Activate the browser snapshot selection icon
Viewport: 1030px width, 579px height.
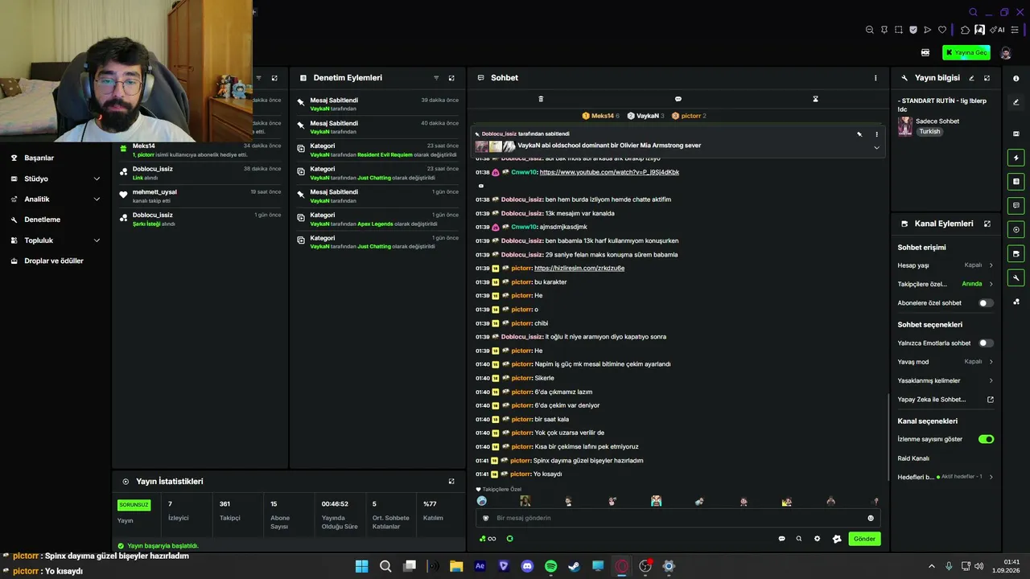pos(899,30)
